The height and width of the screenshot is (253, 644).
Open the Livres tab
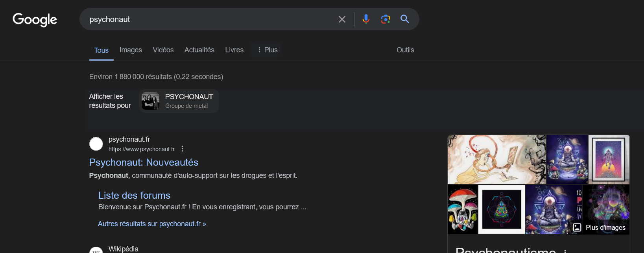[x=234, y=50]
